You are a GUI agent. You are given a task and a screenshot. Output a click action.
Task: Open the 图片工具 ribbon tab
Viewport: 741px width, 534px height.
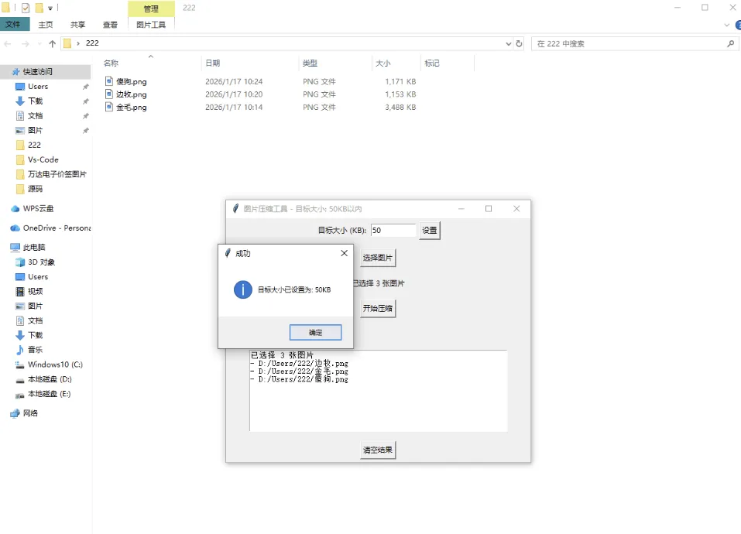(150, 24)
